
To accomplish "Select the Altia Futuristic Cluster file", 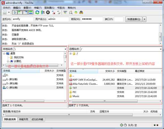I will coord(115,84).
